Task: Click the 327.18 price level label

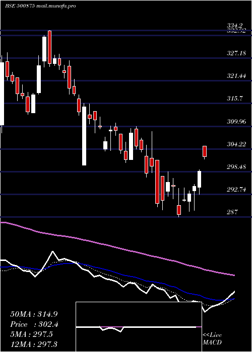Action: tap(236, 53)
